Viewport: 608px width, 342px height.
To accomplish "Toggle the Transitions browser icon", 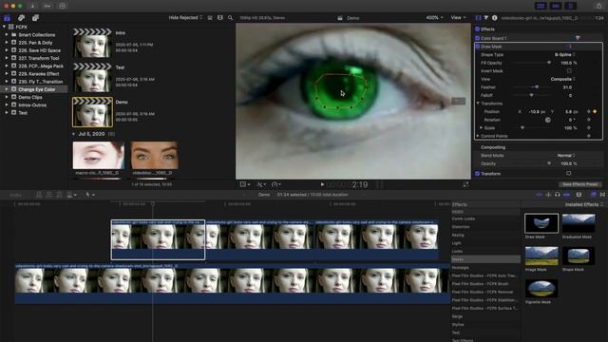I will (x=602, y=195).
